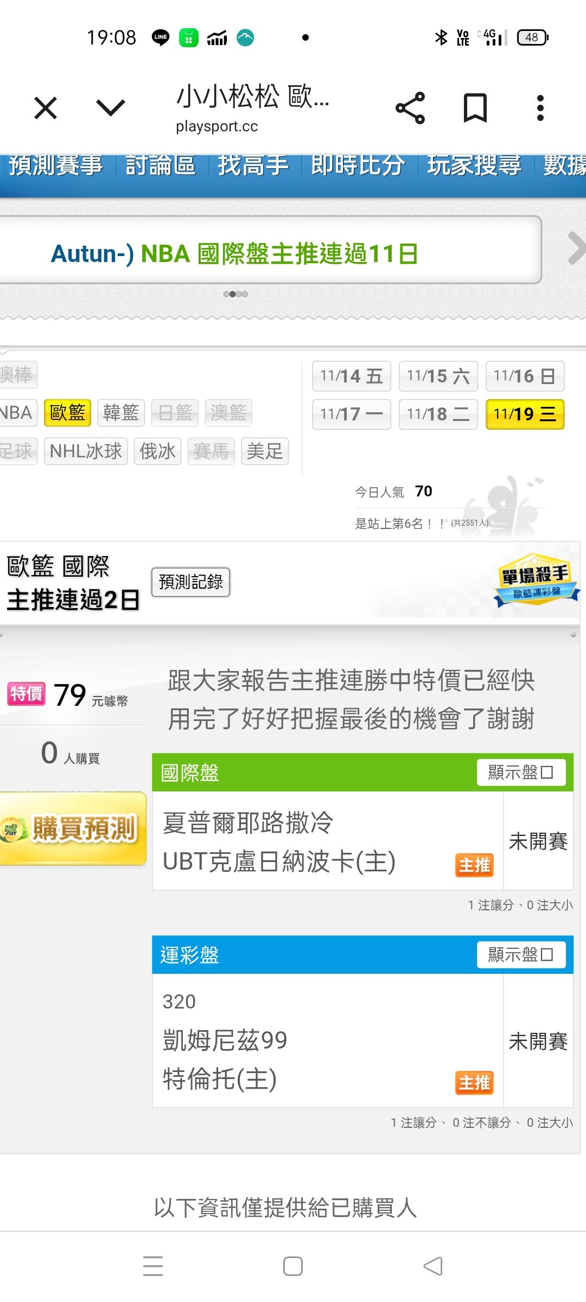Choose the NHL冰球 league filter

(86, 451)
